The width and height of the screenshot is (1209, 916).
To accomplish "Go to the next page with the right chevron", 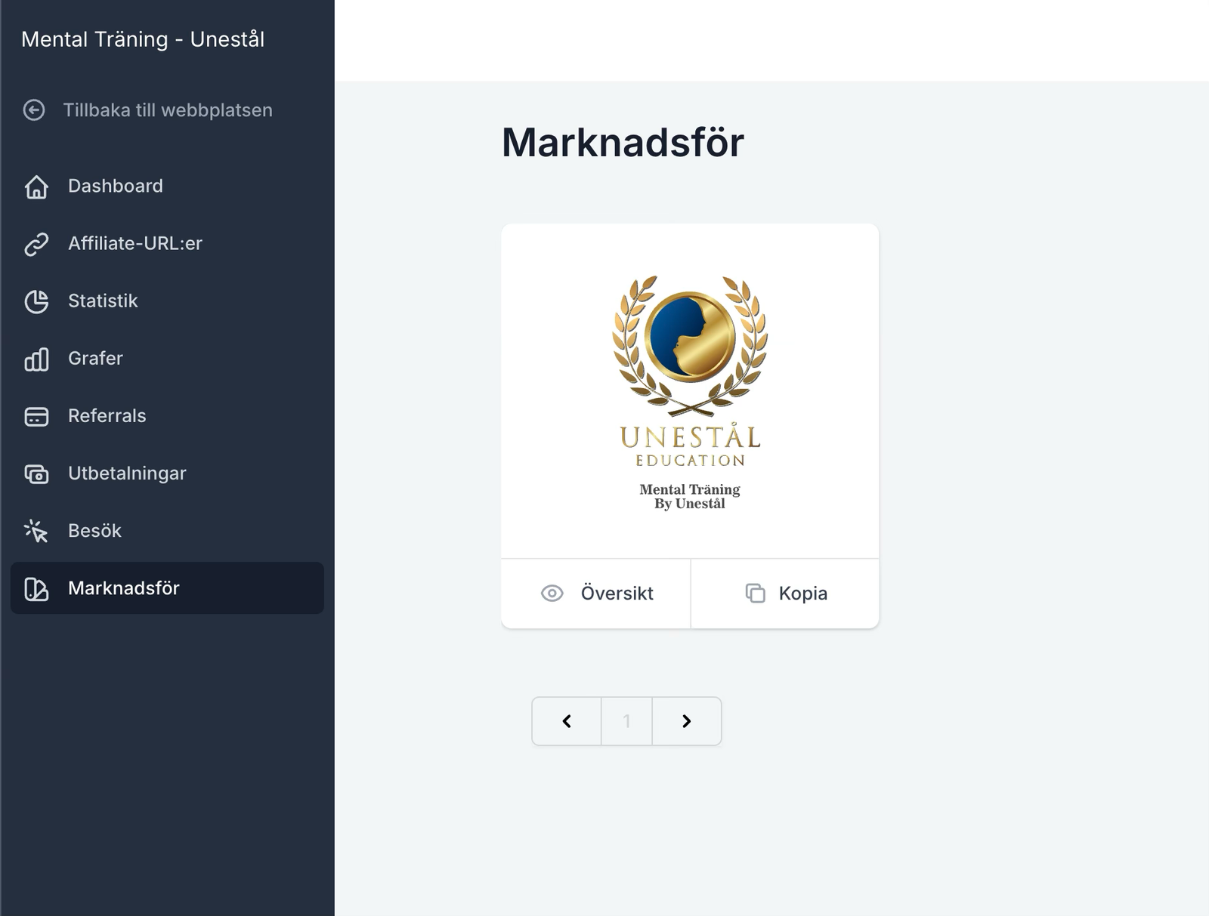I will (x=686, y=721).
